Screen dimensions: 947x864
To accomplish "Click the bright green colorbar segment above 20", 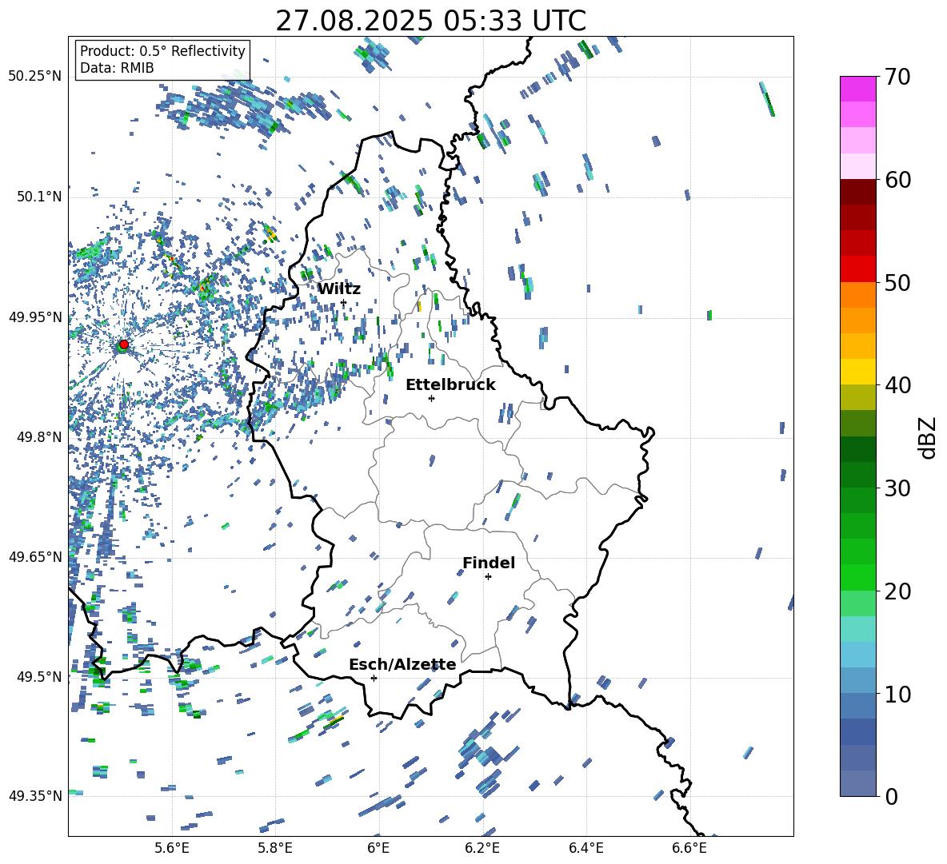I will [857, 577].
